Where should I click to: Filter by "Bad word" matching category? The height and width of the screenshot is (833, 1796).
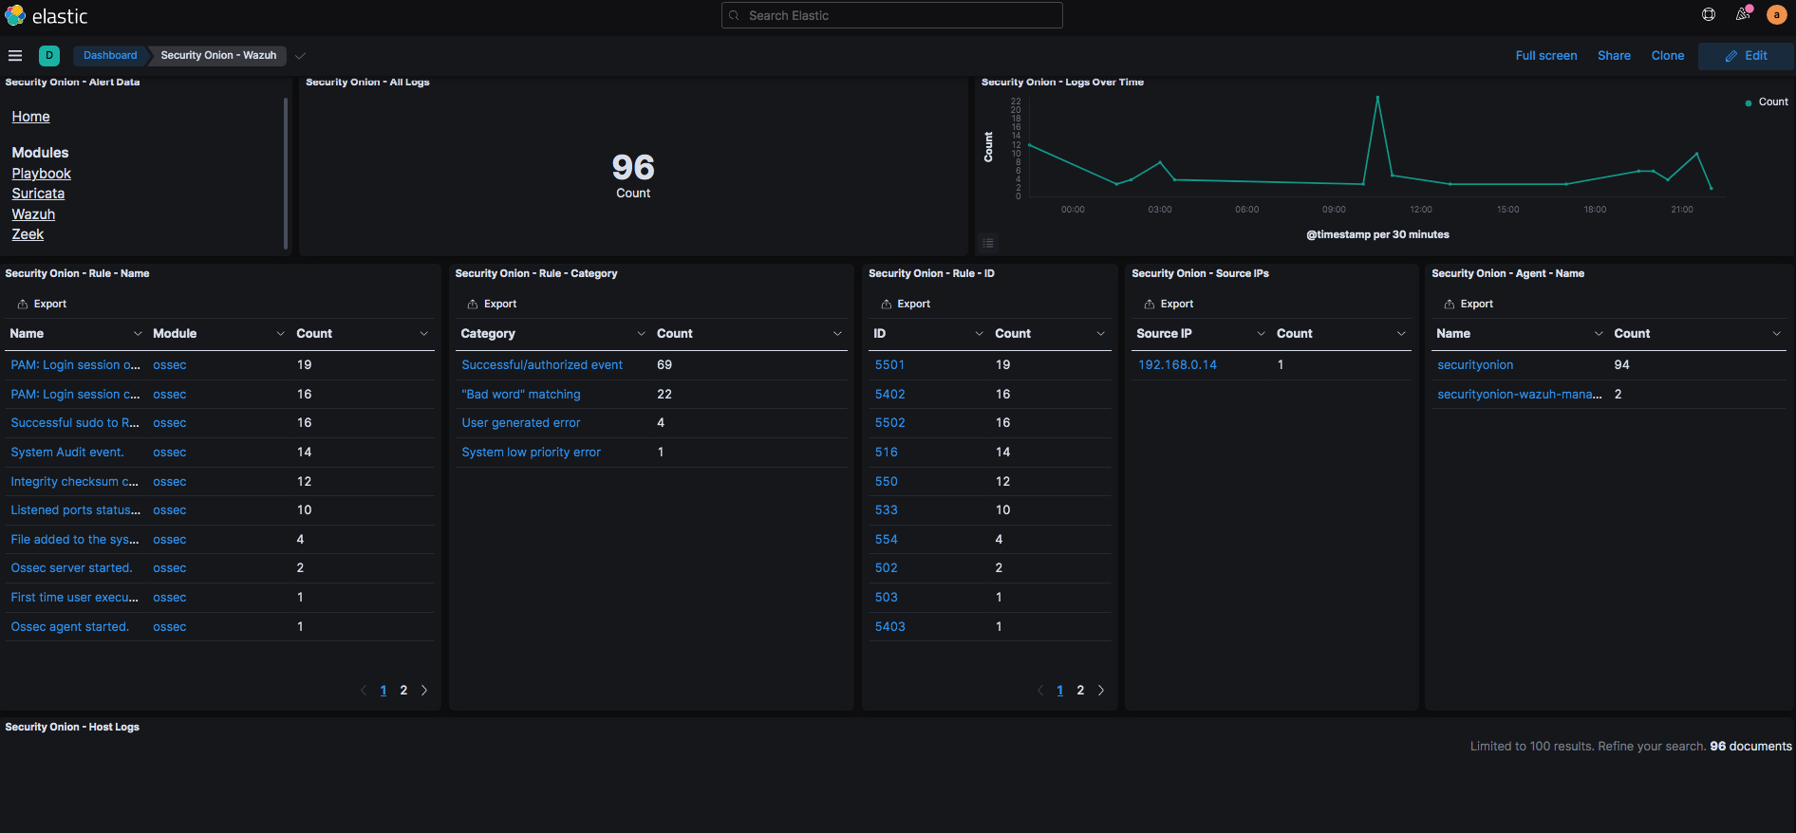[521, 394]
